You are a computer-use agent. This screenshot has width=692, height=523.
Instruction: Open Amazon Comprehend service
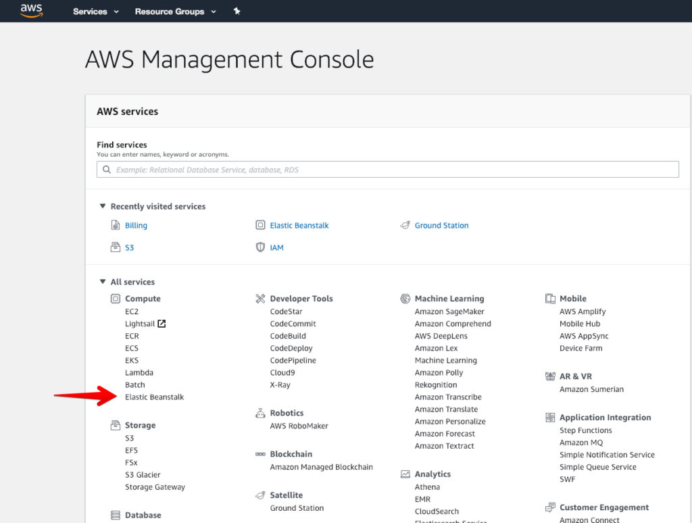tap(453, 324)
